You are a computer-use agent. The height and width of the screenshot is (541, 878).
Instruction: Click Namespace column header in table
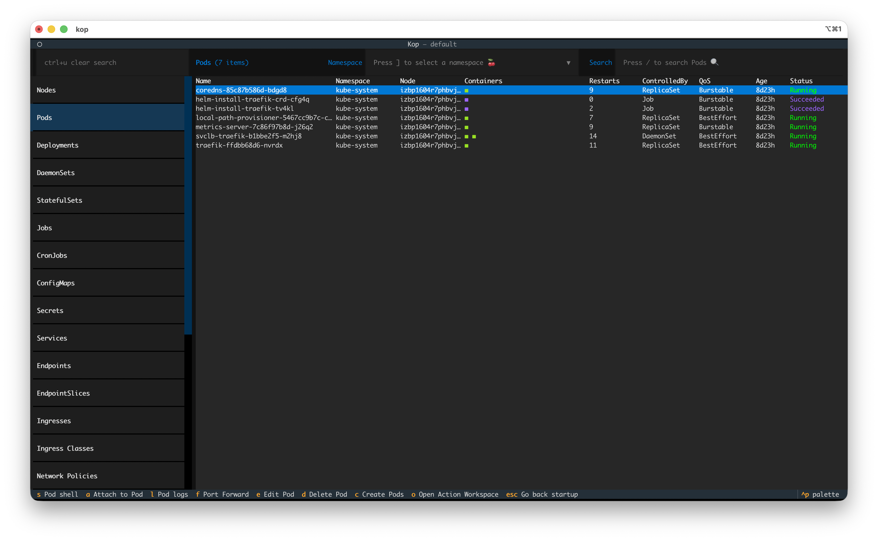click(352, 81)
